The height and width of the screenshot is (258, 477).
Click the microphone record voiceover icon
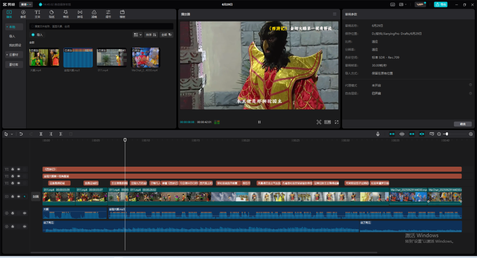pyautogui.click(x=378, y=134)
